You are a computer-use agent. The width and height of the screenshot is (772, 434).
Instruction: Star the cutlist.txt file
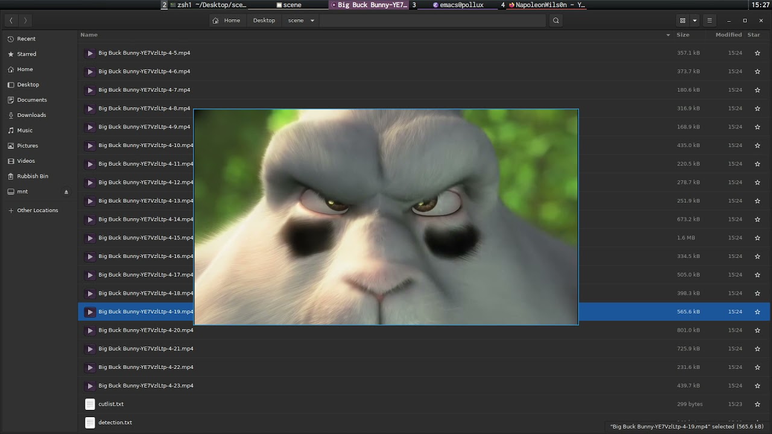758,404
